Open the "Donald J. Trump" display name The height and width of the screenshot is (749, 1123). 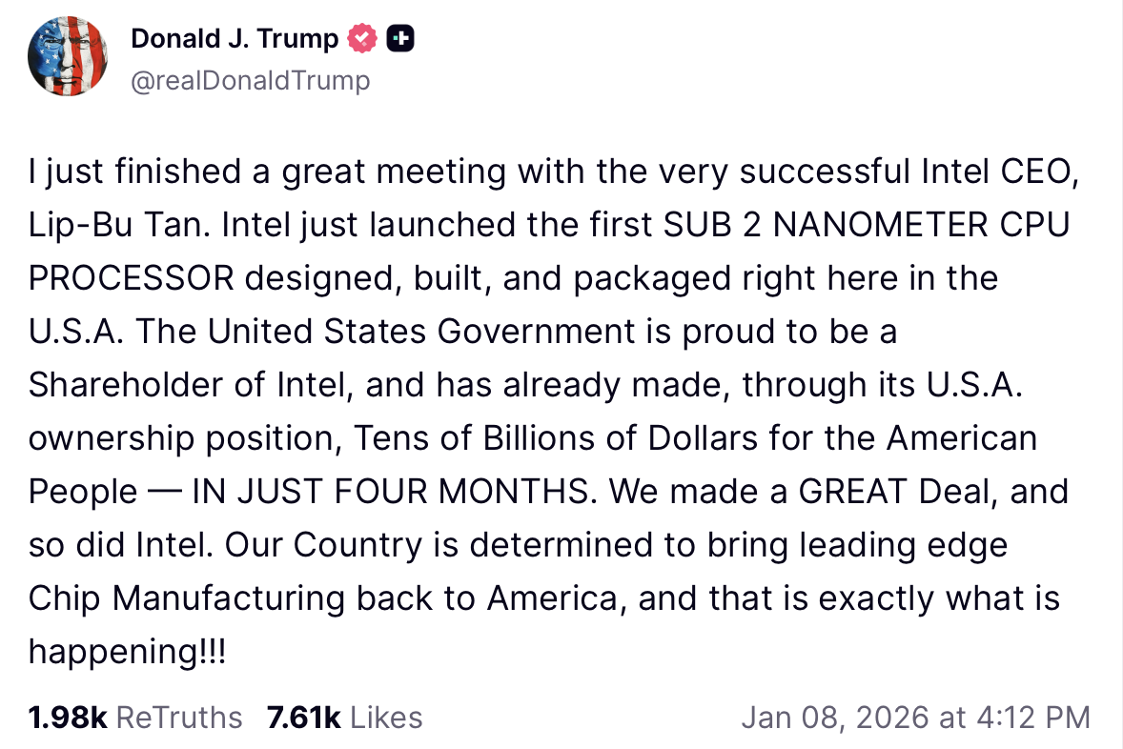click(x=235, y=39)
